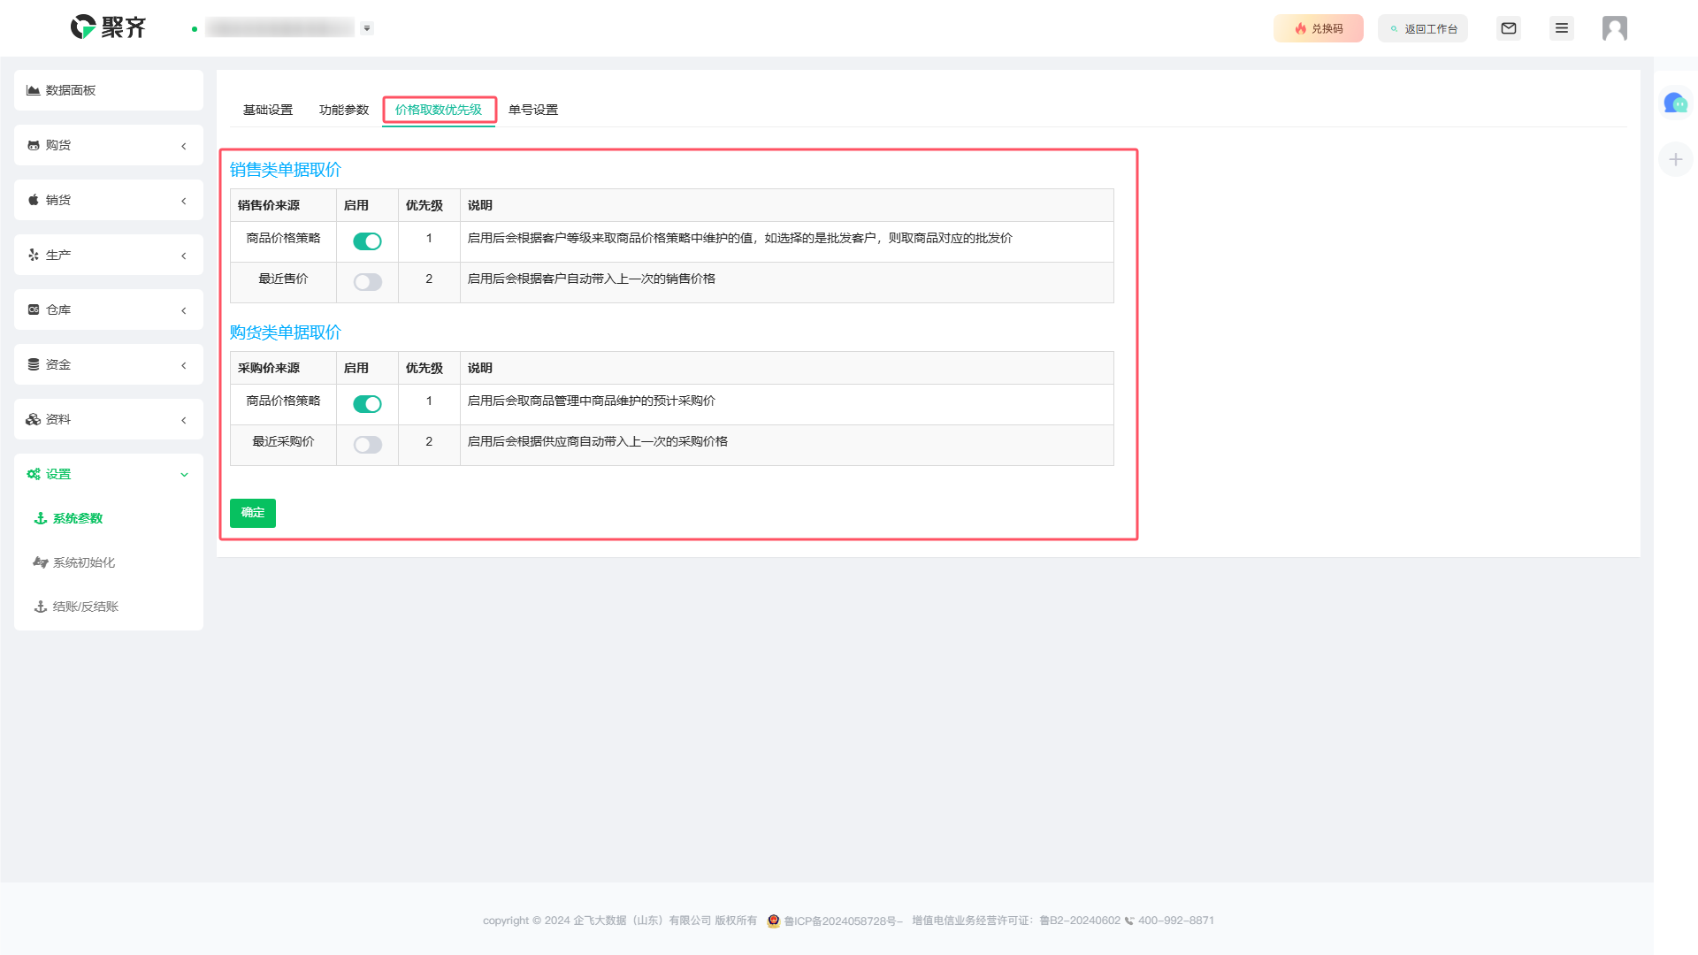Click the anchor icon beside 结账/反结账
This screenshot has width=1698, height=955.
[x=41, y=607]
